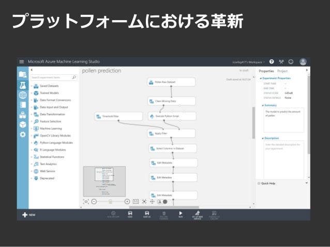Viewport: 330px width, 247px height.
Task: Click Set Up Web Service
Action: pyautogui.click(x=198, y=216)
